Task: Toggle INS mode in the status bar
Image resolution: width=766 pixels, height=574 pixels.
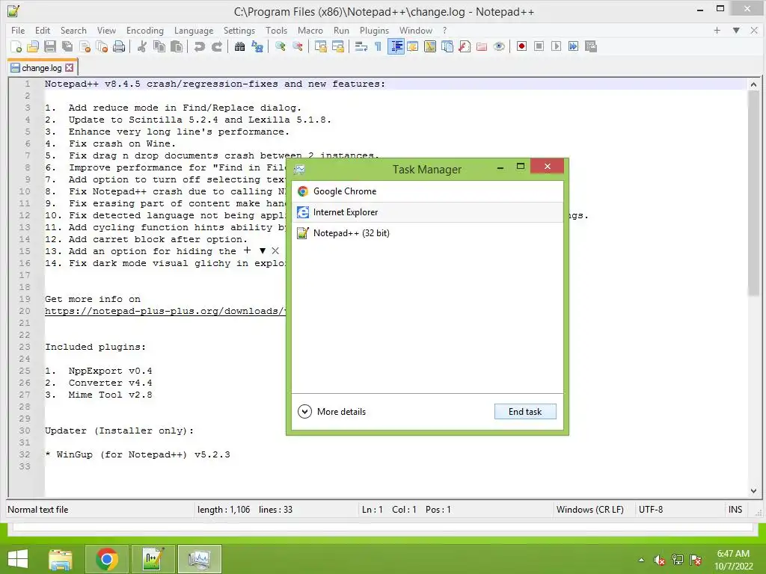Action: [x=735, y=510]
